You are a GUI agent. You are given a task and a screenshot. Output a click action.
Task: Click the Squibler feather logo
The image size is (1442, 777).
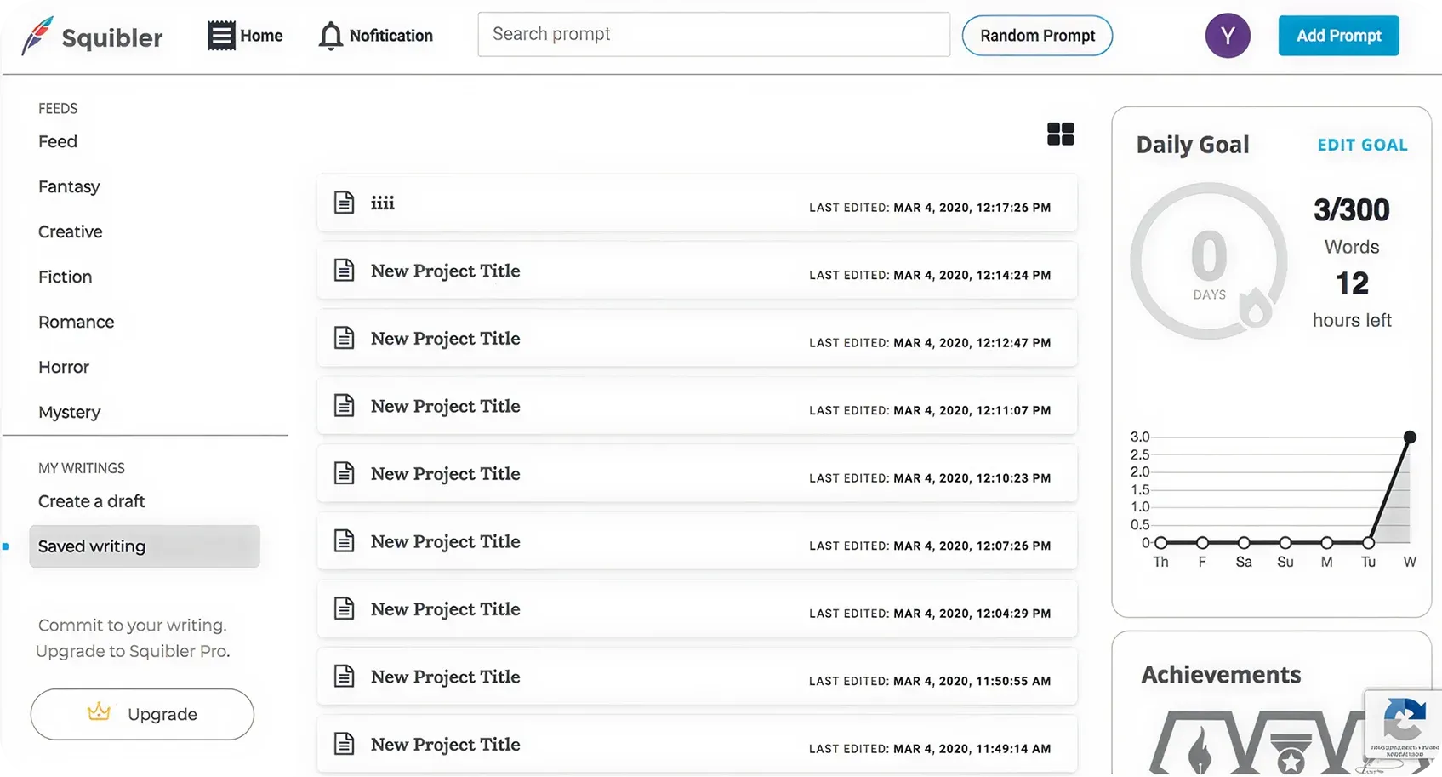tap(37, 36)
